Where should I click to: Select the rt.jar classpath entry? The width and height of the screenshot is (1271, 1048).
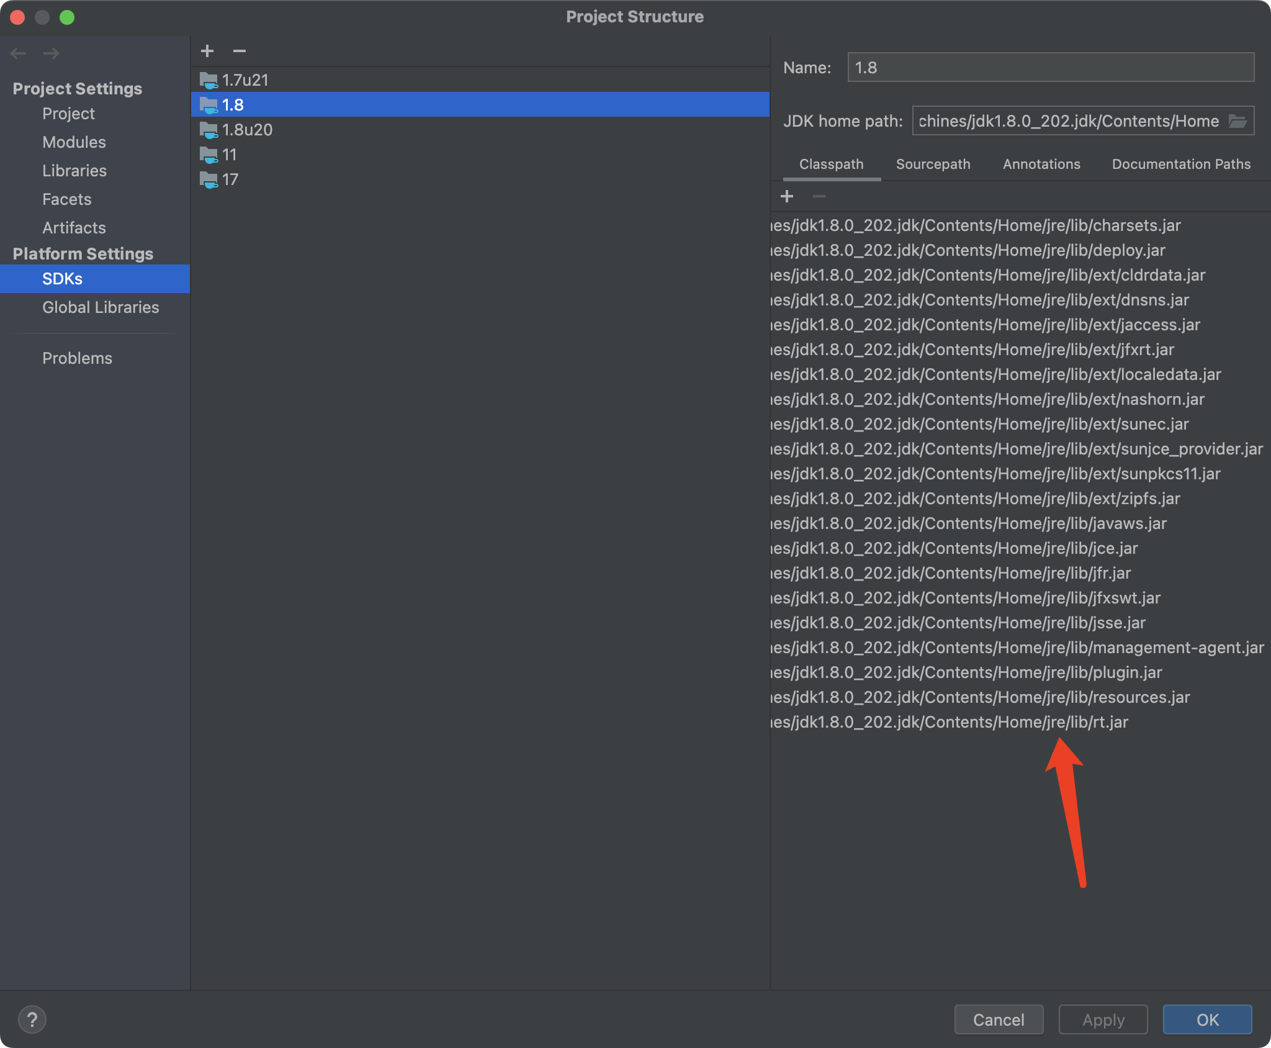(993, 721)
